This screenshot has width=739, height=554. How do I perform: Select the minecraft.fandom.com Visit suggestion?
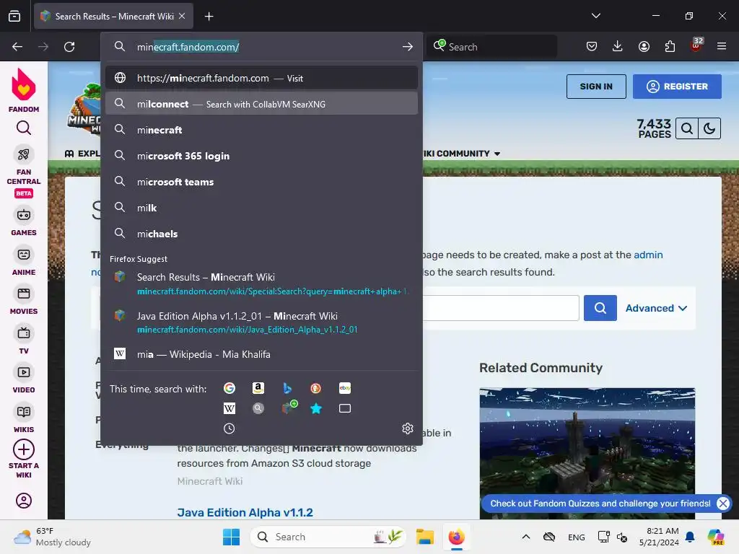point(261,78)
